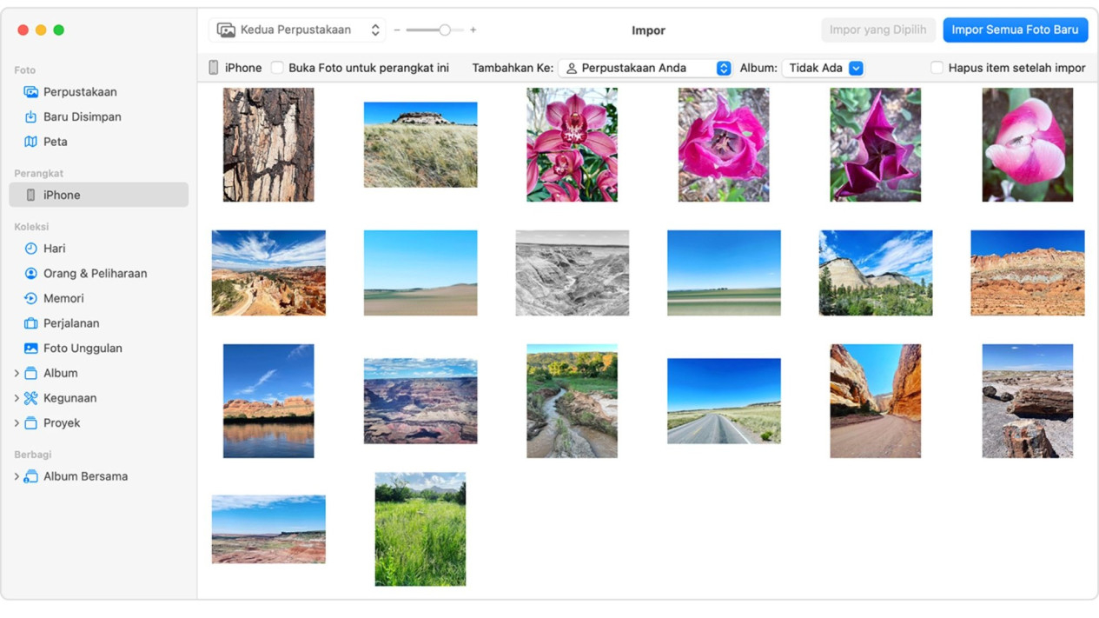Image resolution: width=1099 pixels, height=618 pixels.
Task: Open the Kedua Perpustakaan library dropdown
Action: click(297, 30)
